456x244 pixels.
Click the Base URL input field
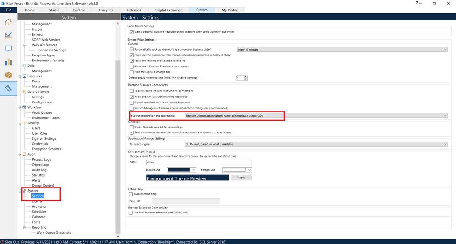[x=185, y=201]
